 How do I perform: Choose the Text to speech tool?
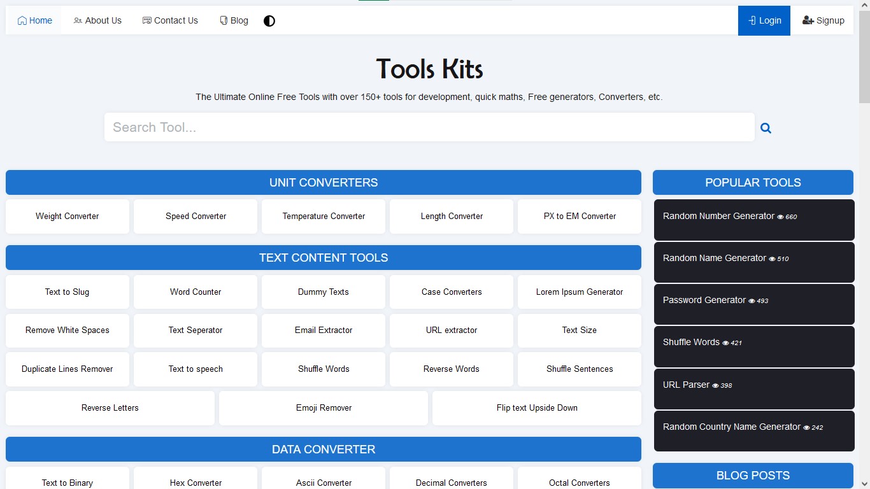pyautogui.click(x=196, y=369)
